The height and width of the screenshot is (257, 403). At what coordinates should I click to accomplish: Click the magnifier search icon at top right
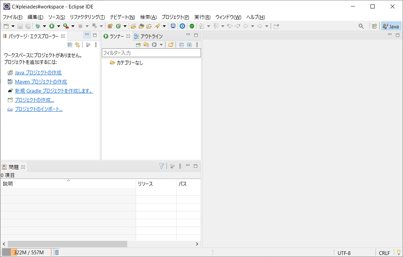361,26
